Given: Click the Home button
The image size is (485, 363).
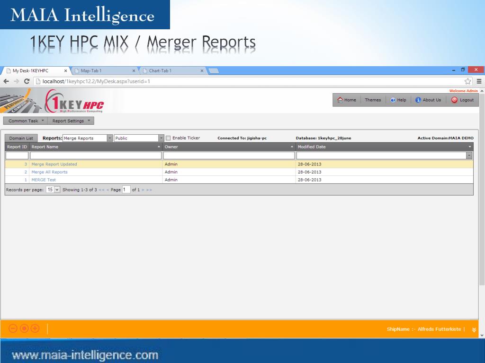Looking at the screenshot, I should [x=347, y=100].
